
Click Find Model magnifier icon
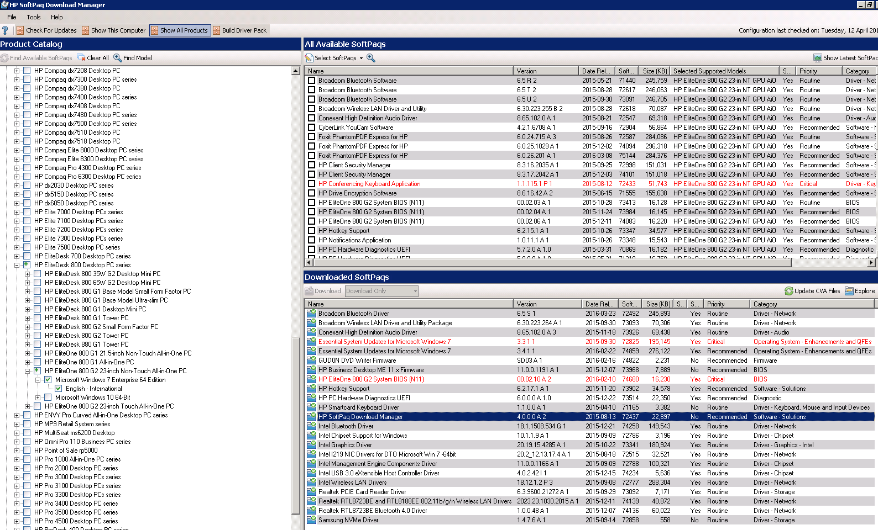[118, 58]
